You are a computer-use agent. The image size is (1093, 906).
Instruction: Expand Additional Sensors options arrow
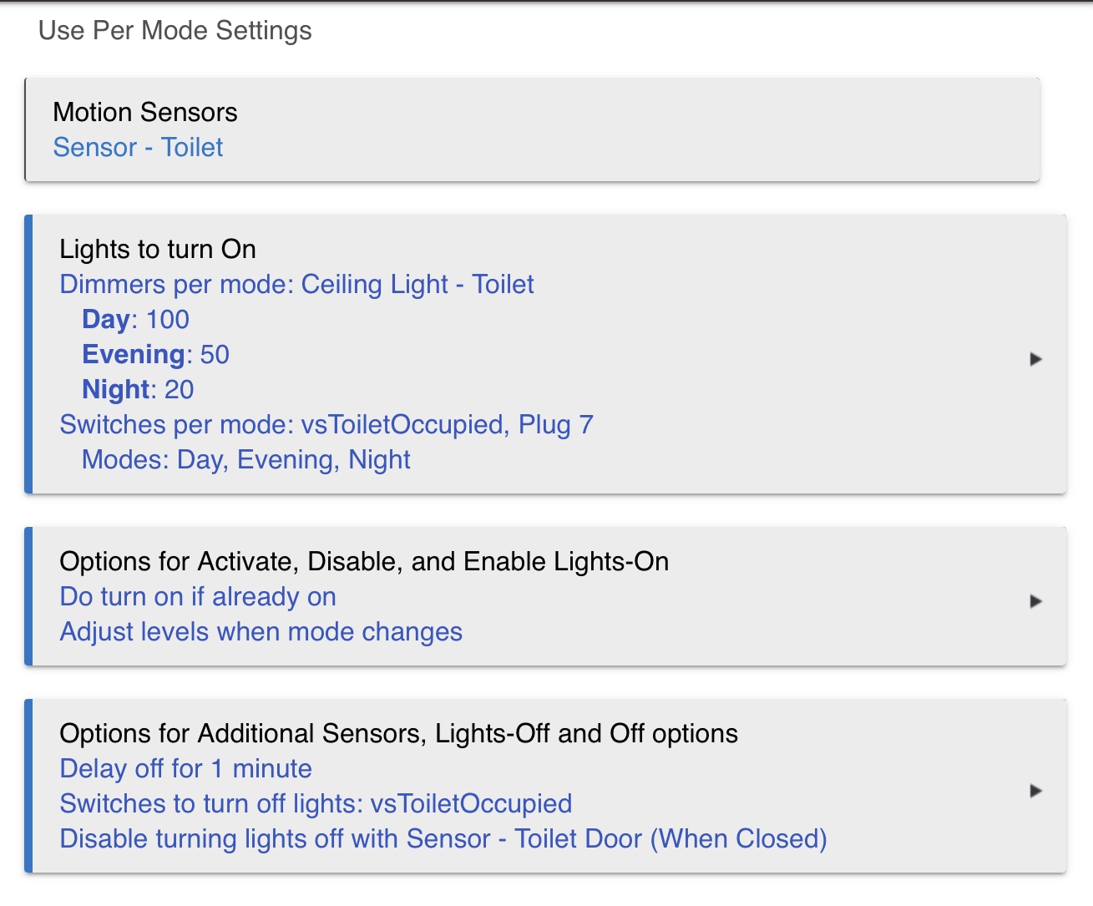coord(1035,791)
